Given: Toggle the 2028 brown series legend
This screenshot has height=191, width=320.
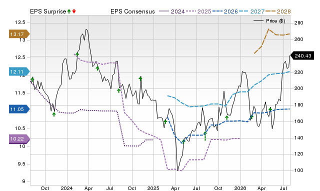Looking at the screenshot, I should [x=278, y=11].
